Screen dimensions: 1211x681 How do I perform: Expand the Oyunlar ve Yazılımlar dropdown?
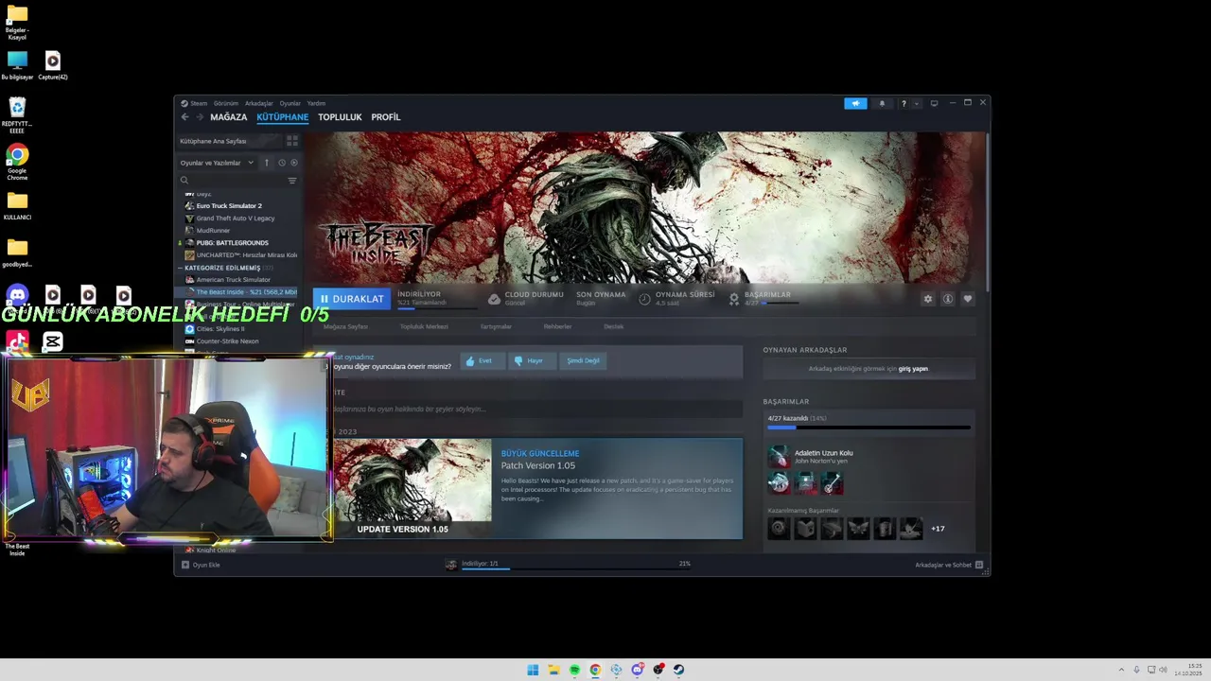[x=217, y=163]
